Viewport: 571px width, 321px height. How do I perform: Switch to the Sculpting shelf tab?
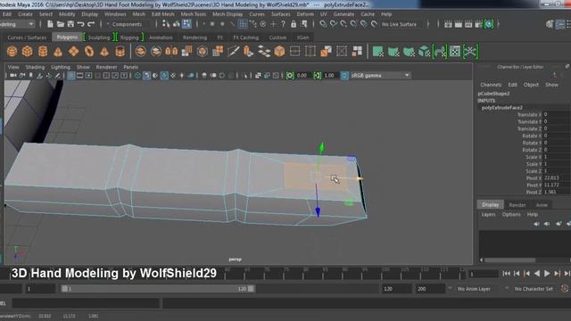point(99,37)
